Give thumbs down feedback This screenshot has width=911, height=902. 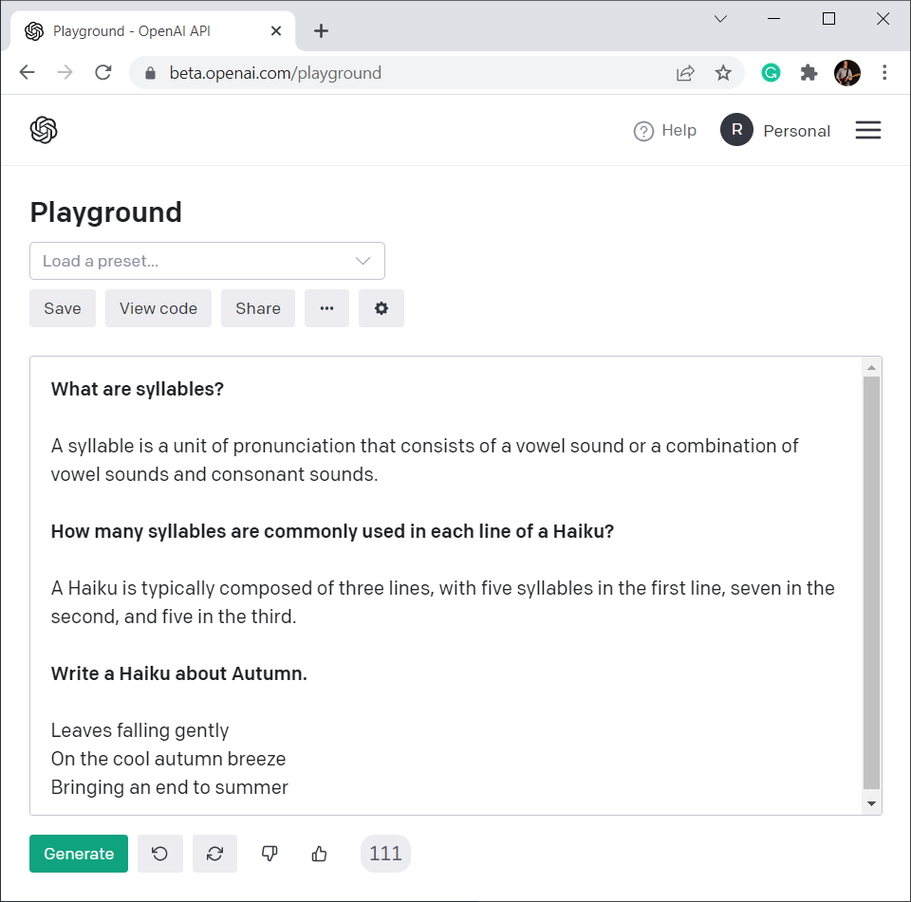click(x=270, y=854)
